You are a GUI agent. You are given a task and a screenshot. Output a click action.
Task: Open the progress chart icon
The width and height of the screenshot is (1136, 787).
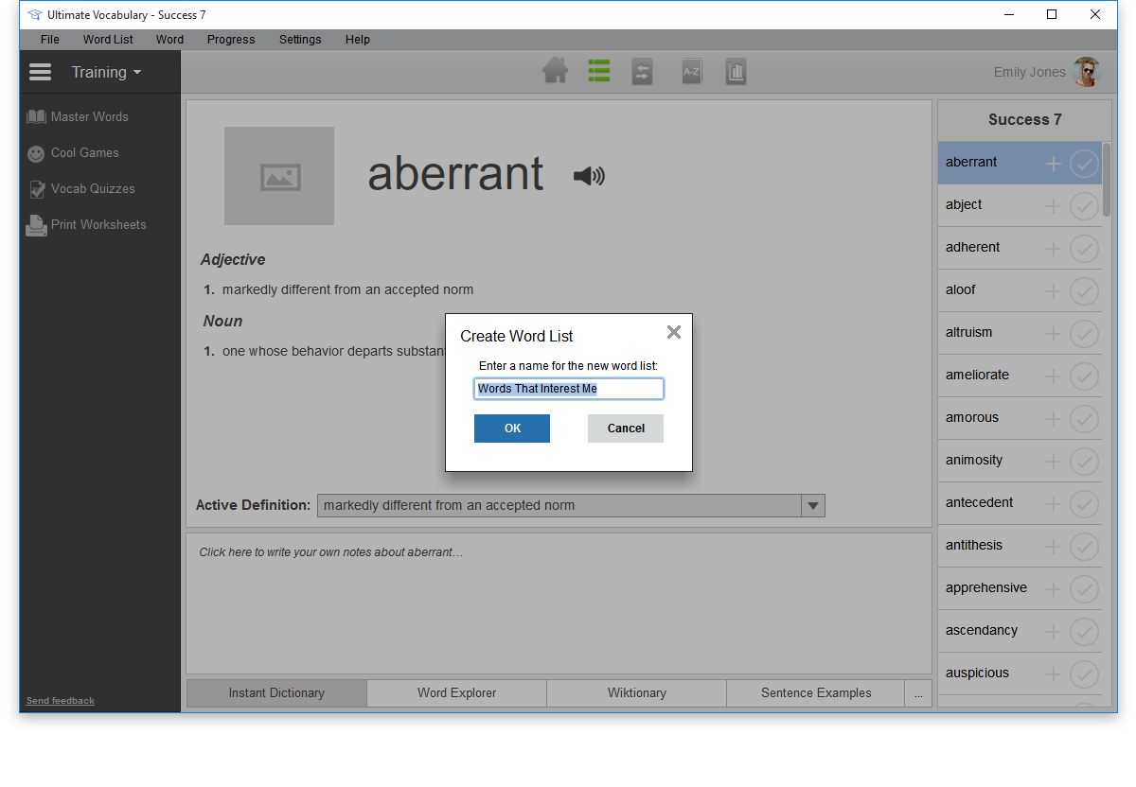(x=736, y=72)
